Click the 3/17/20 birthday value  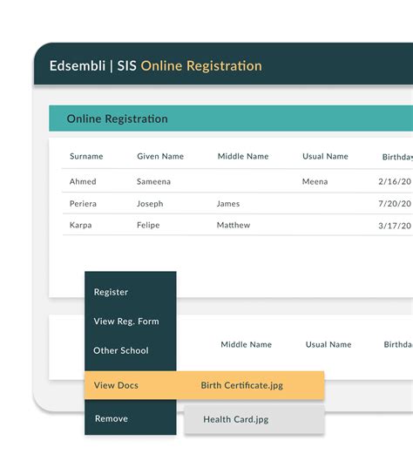395,226
